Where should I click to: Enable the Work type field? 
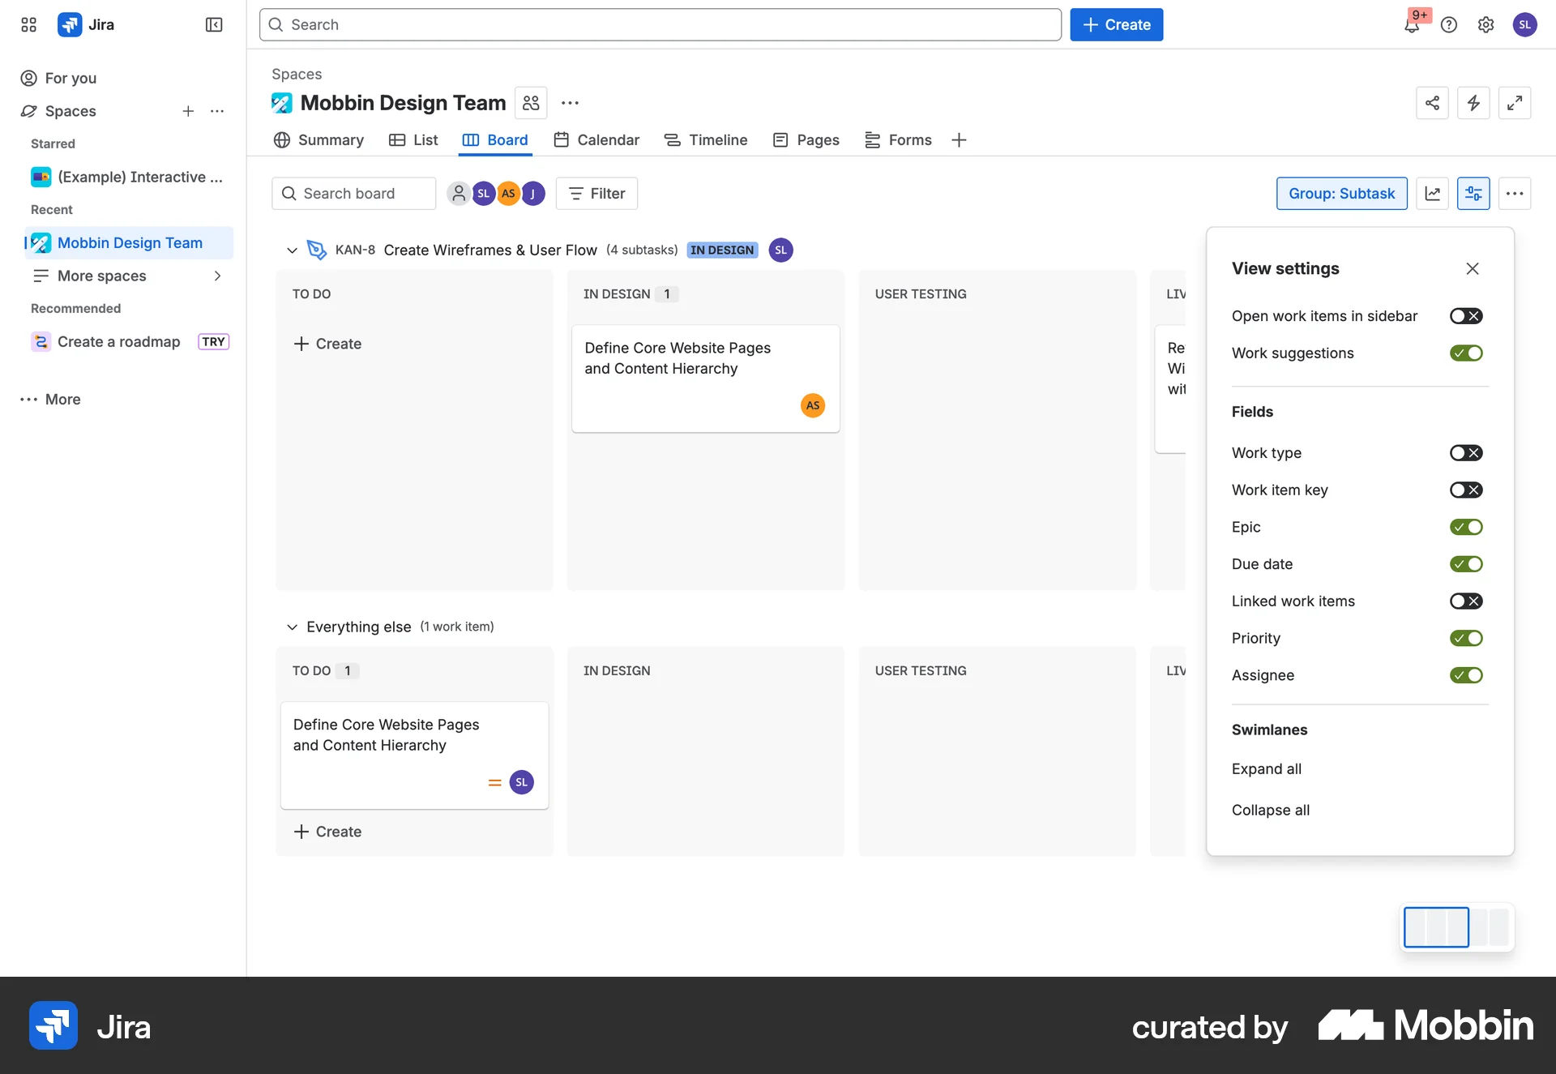click(1467, 452)
